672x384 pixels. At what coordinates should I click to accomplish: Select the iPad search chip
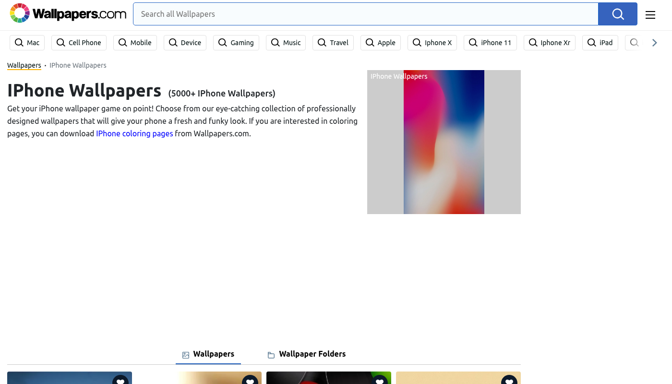click(600, 43)
